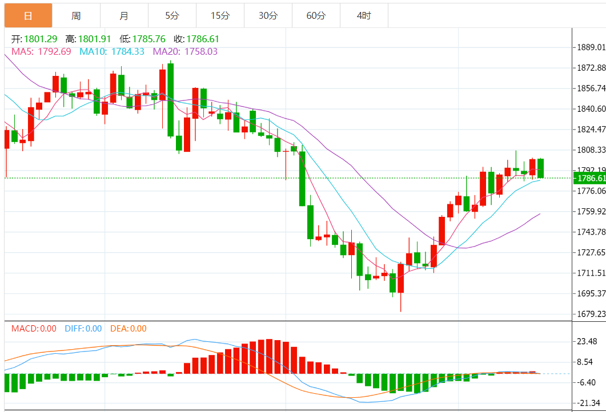The height and width of the screenshot is (412, 606).
Task: Open the 4时 timeframe tab
Action: point(364,16)
